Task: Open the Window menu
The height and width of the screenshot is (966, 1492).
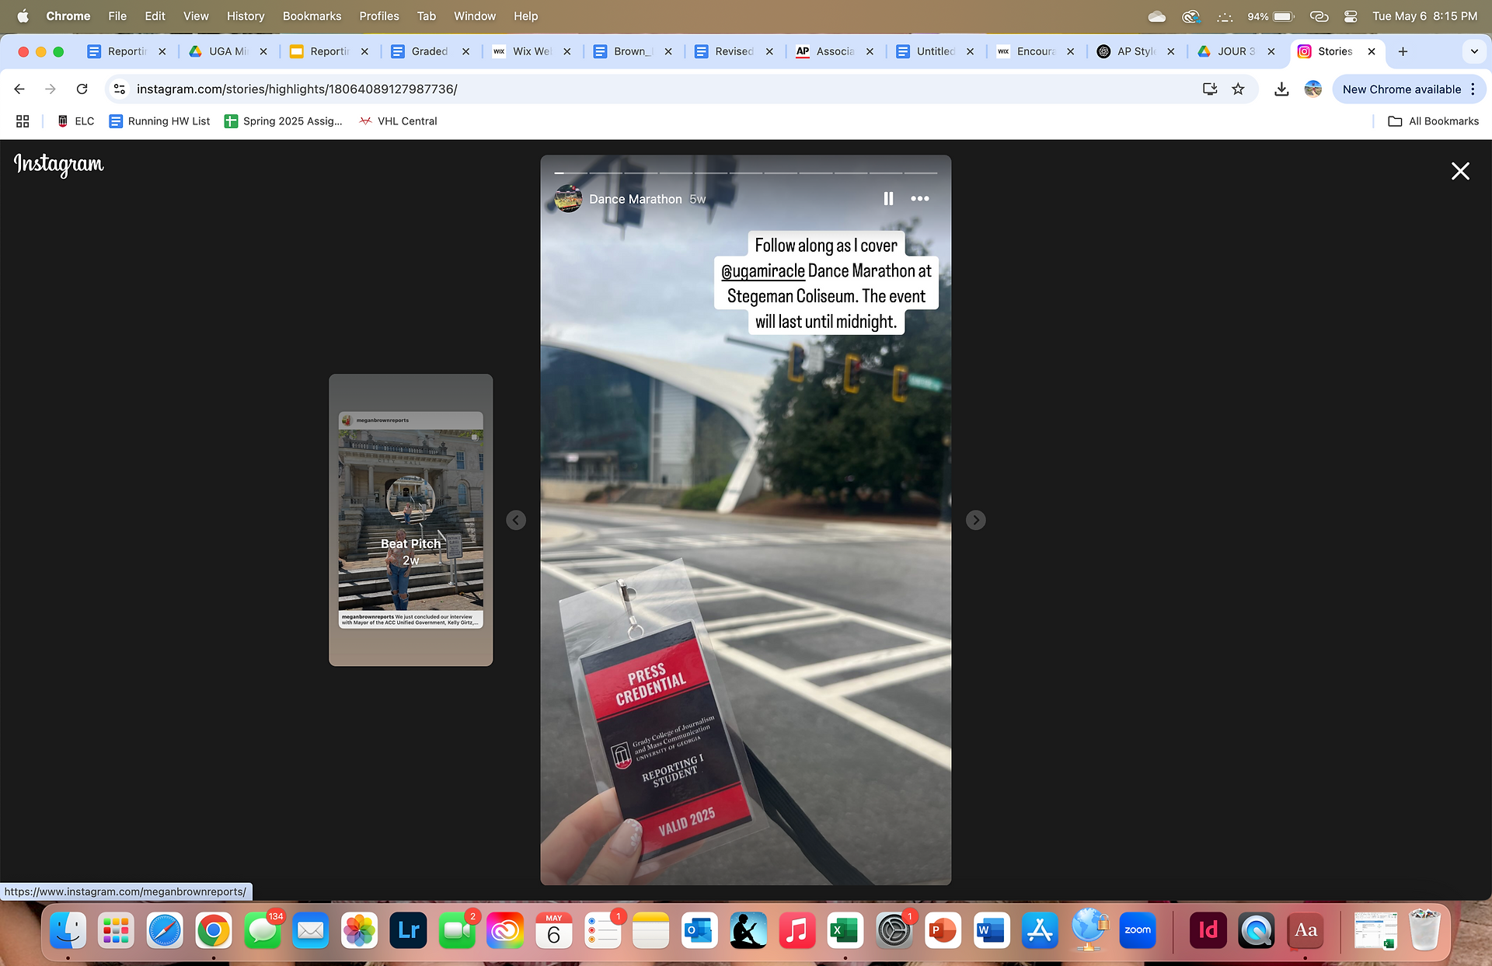Action: (475, 16)
